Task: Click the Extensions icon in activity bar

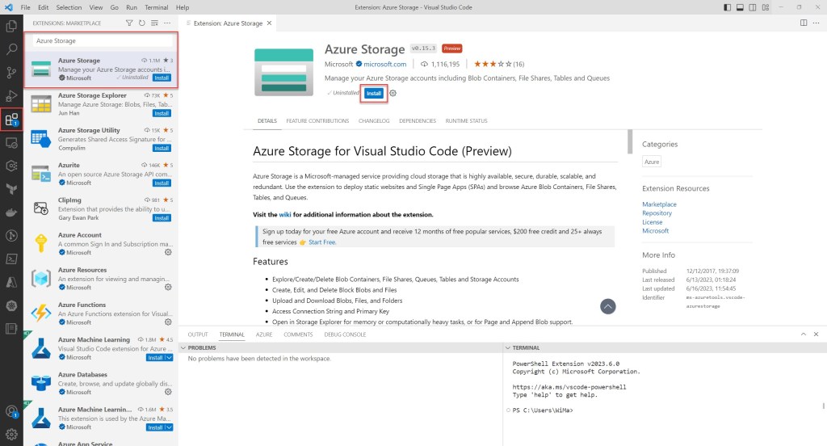Action: tap(11, 120)
